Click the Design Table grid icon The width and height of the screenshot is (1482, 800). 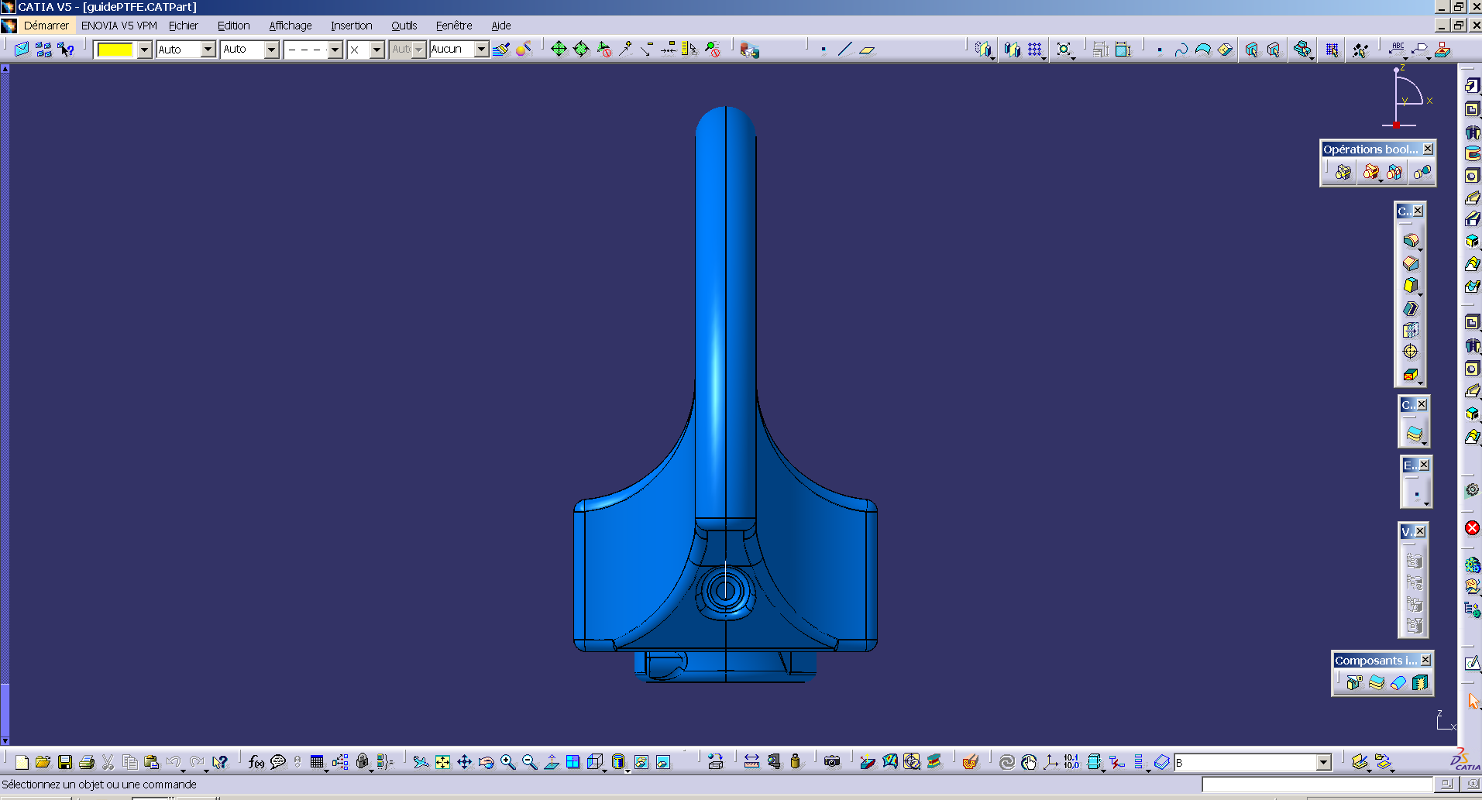pos(317,762)
